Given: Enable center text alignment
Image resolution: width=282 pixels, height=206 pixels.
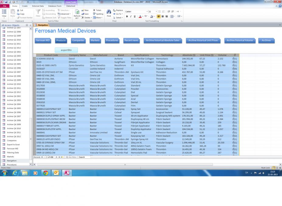Looking at the screenshot, I should click(162, 16).
